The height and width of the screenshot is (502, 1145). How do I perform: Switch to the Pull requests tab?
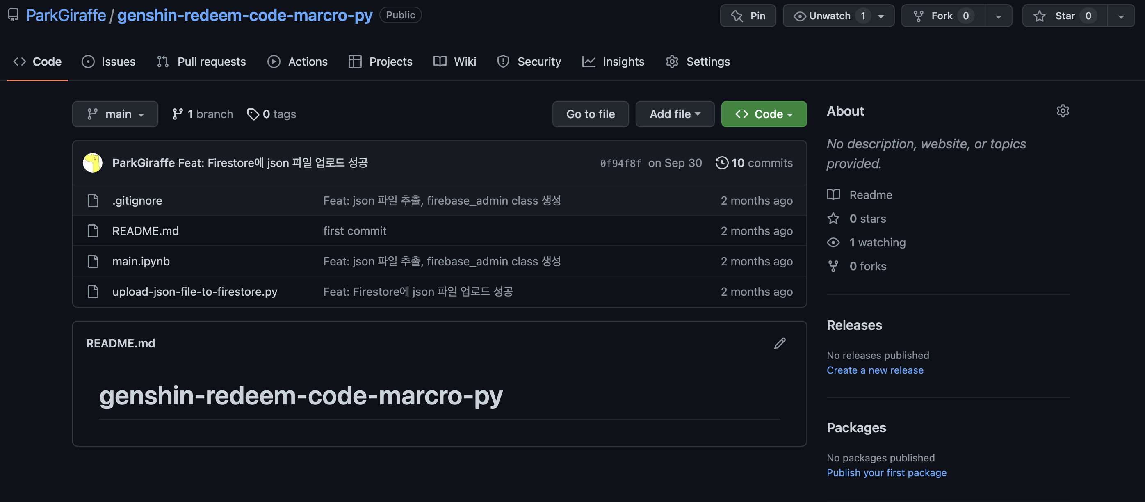click(x=201, y=62)
